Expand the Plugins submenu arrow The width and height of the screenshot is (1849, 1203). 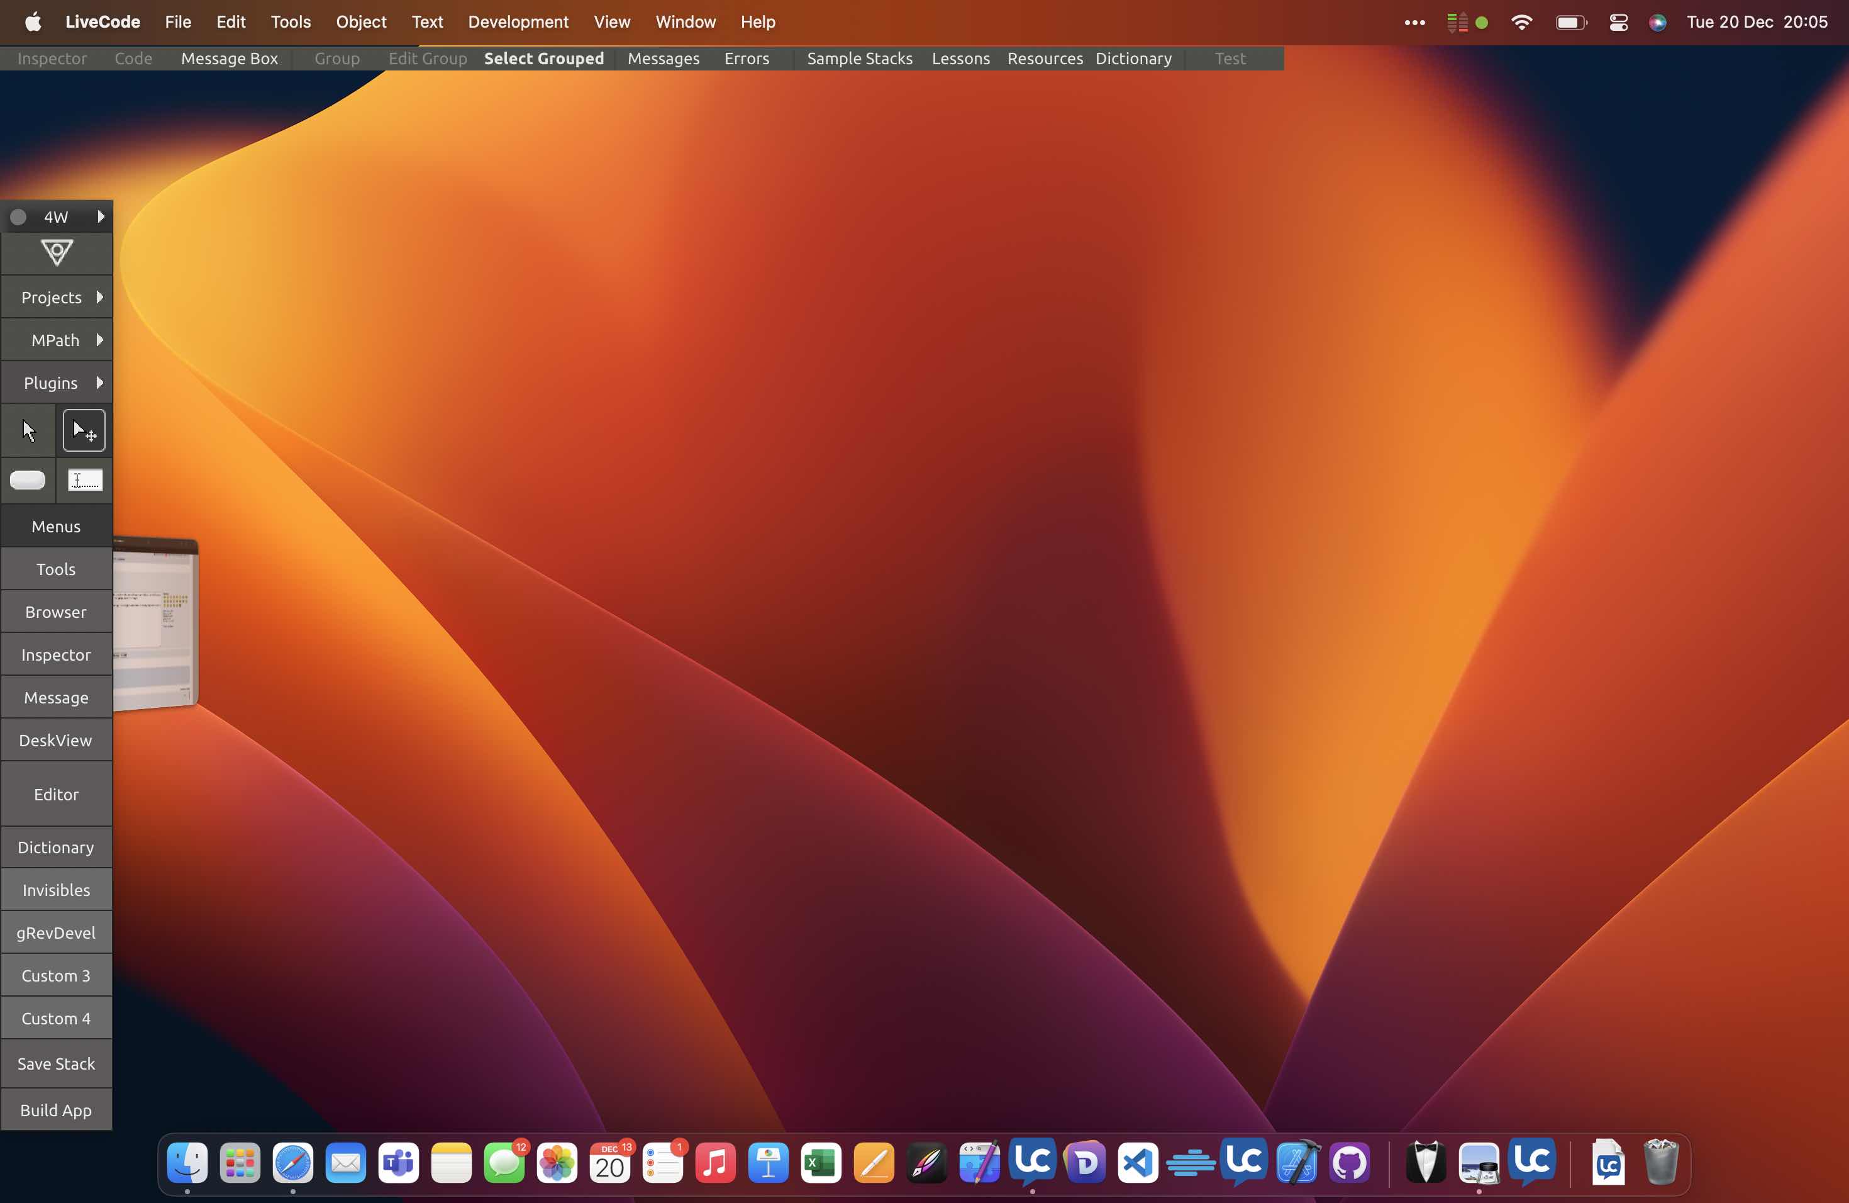99,383
